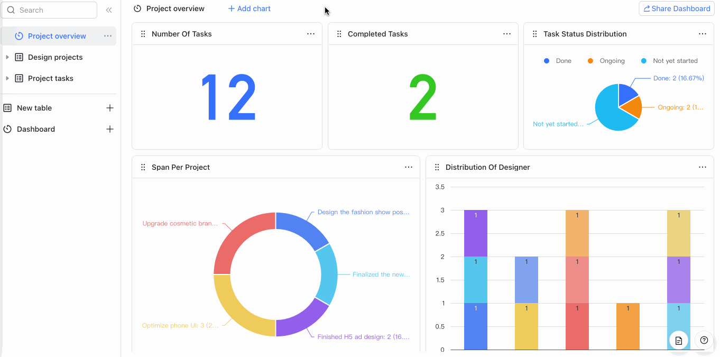720x357 pixels.
Task: Open the form document icon at bottom right
Action: coord(679,340)
